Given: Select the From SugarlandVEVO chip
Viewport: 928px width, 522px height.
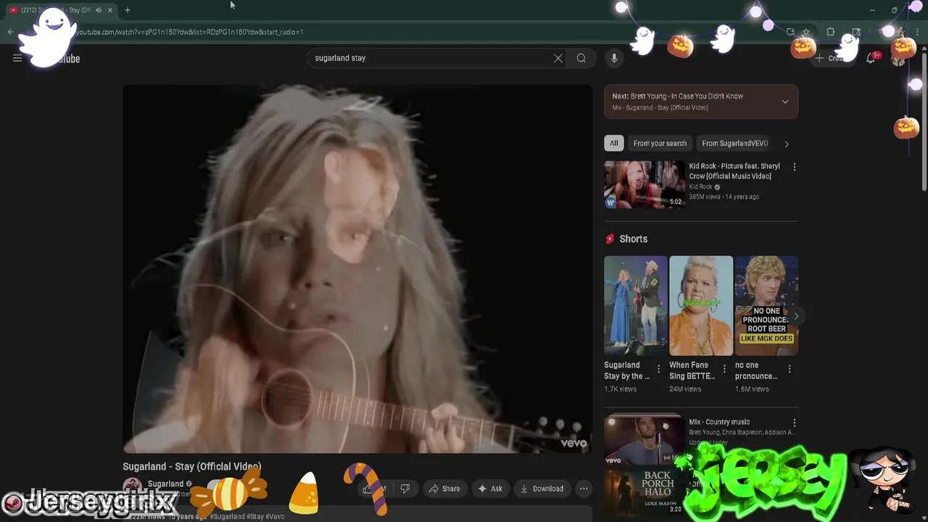Looking at the screenshot, I should tap(735, 144).
